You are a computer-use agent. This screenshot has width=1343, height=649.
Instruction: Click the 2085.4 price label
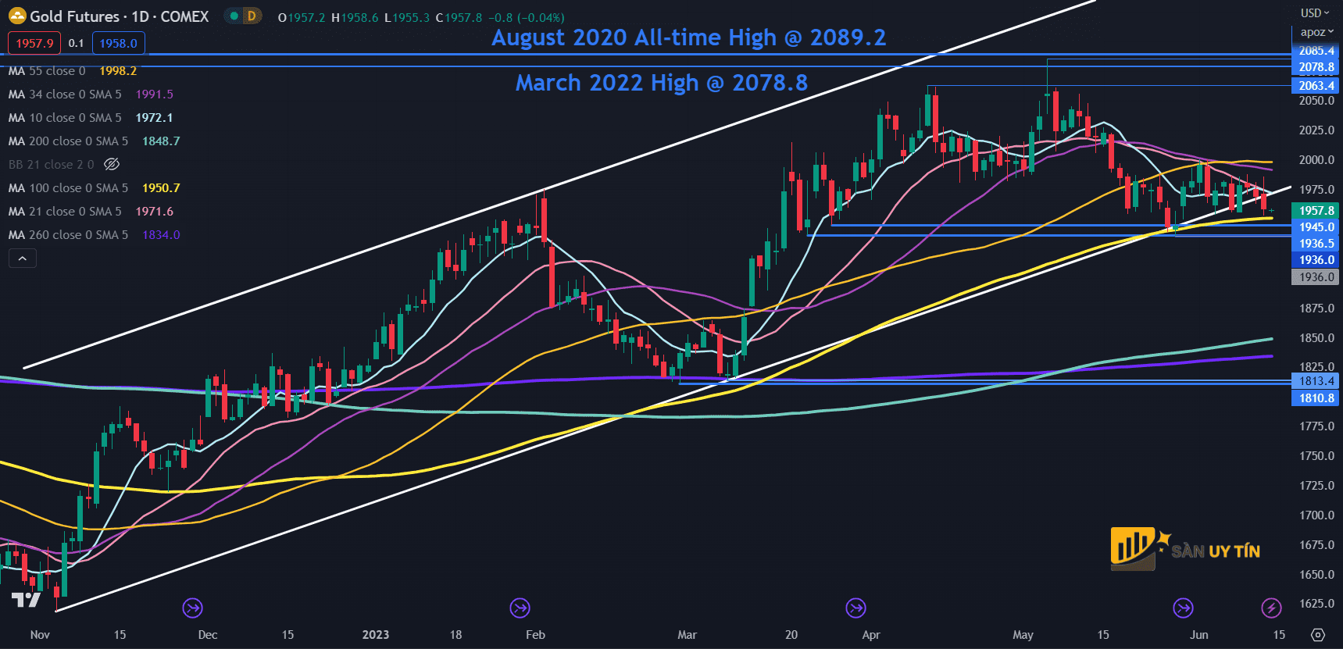click(1315, 51)
